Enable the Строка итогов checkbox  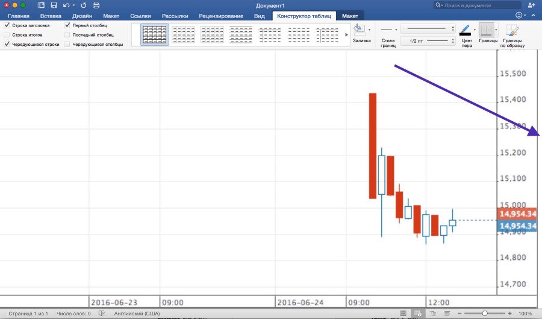pyautogui.click(x=7, y=35)
